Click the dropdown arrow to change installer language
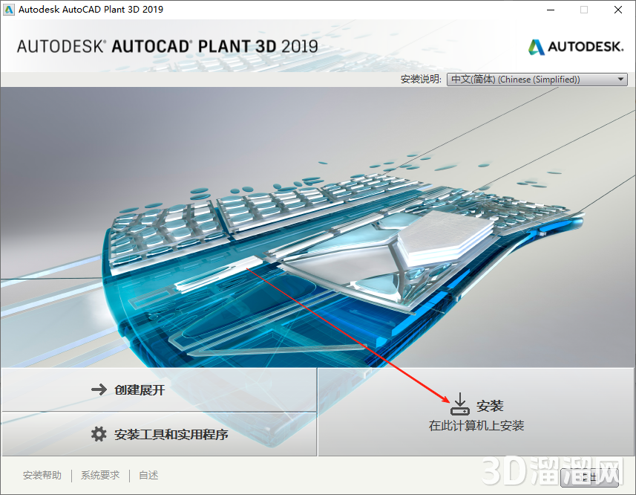 [620, 79]
